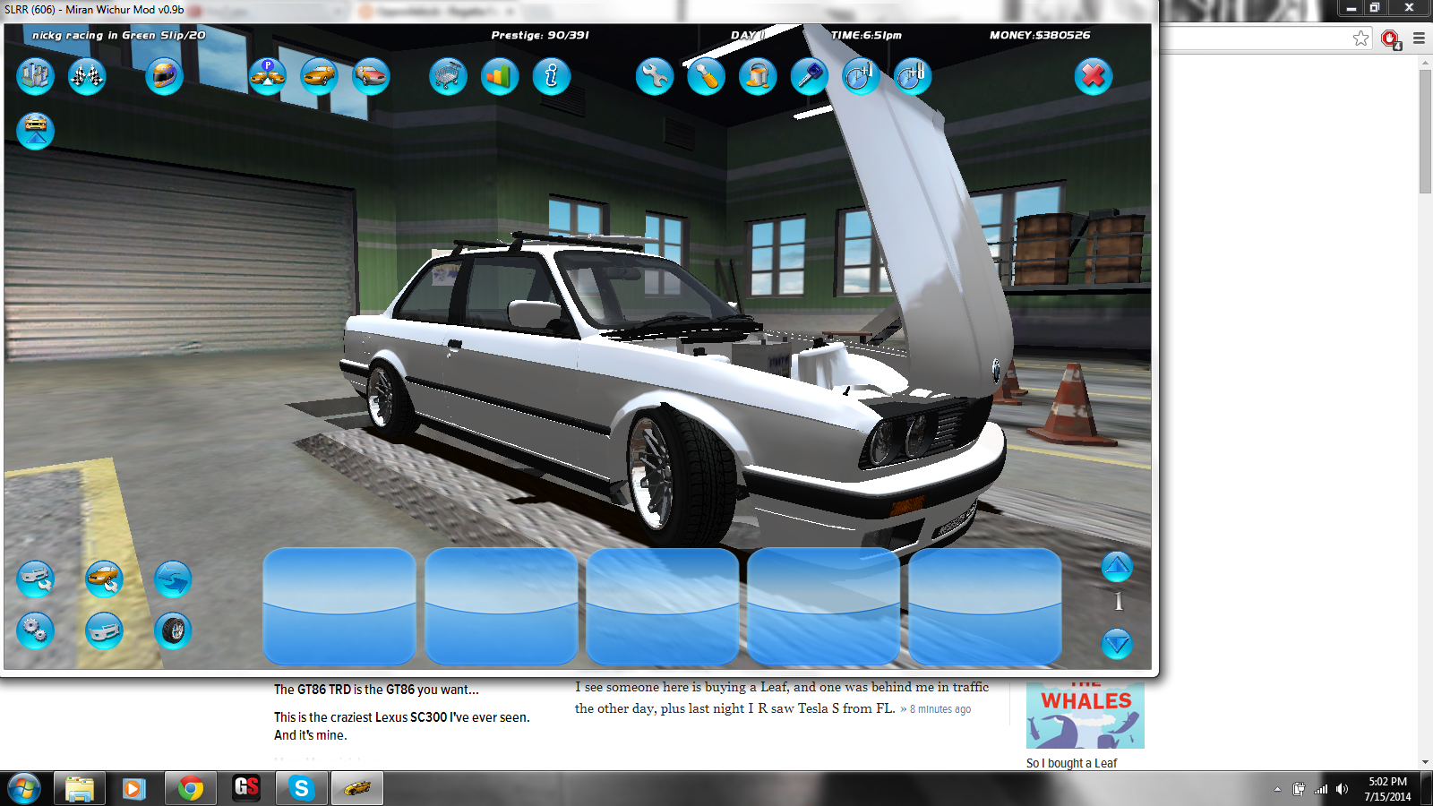The width and height of the screenshot is (1433, 806).
Task: Select the wrench tool
Action: (655, 76)
